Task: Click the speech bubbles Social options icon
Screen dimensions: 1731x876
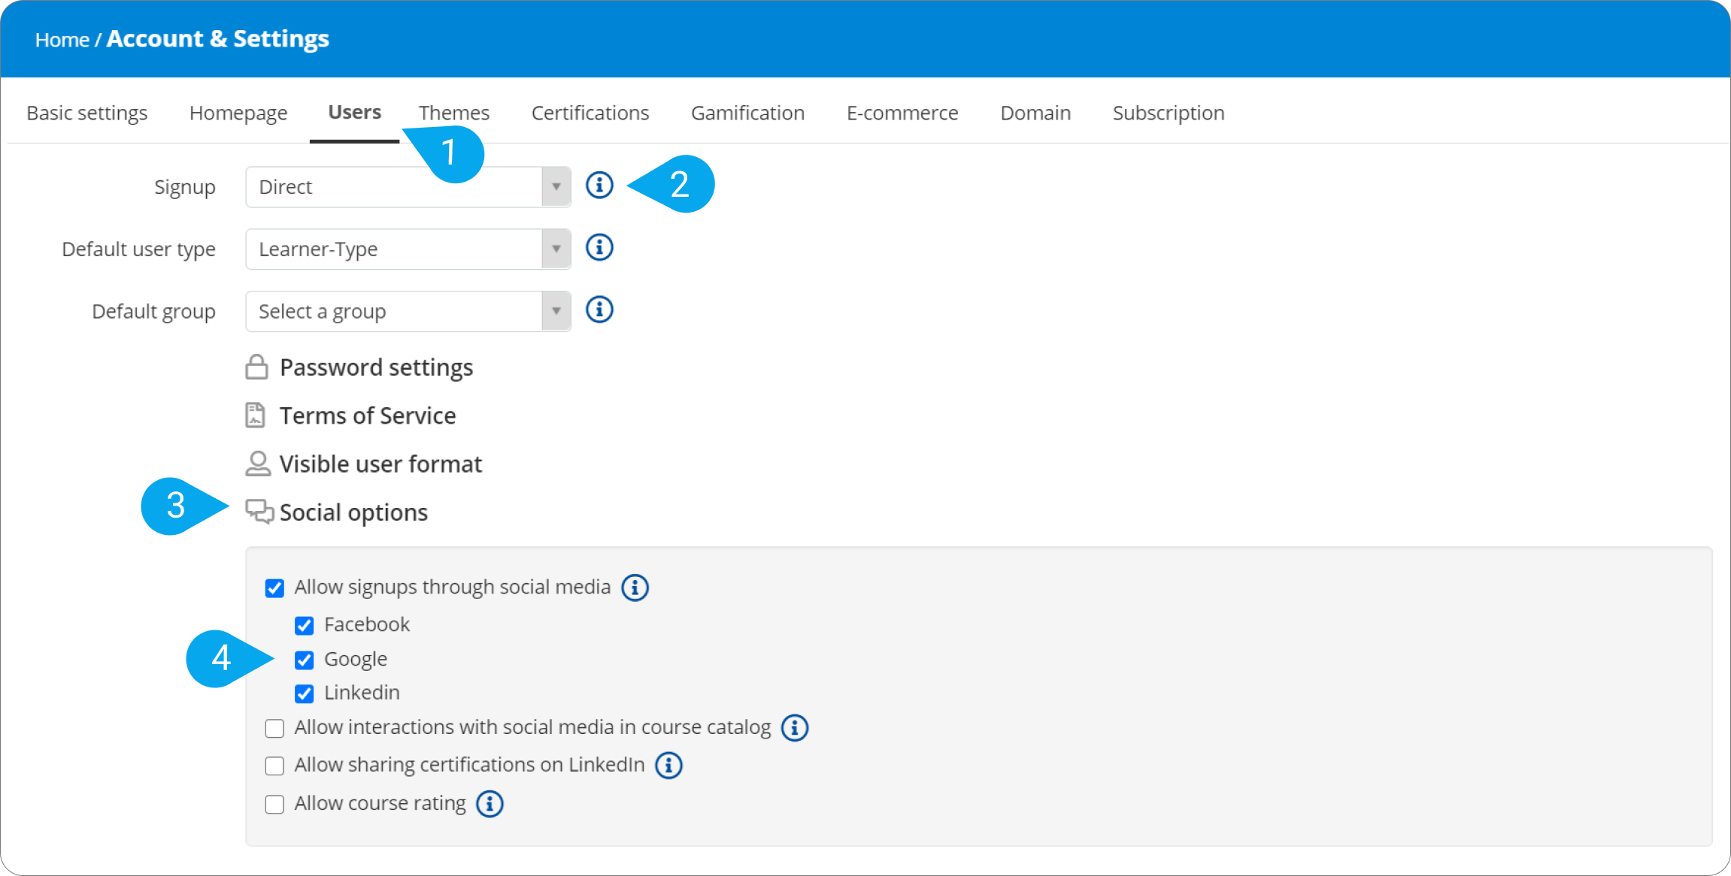Action: point(259,512)
